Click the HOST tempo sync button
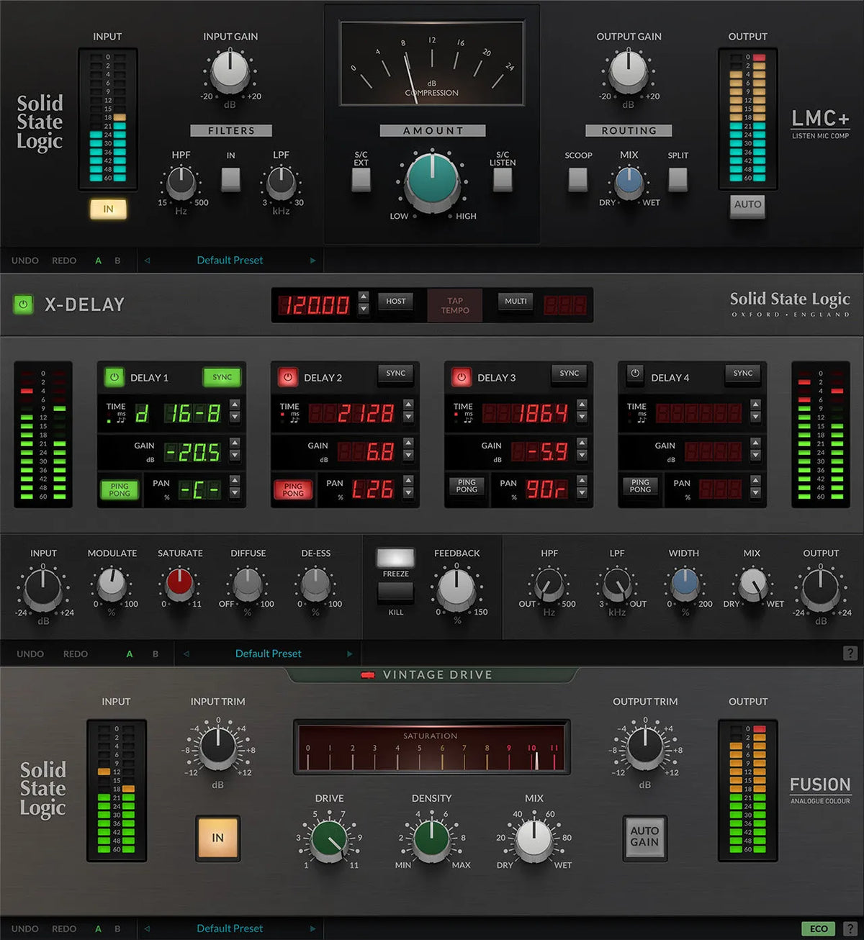Screen dimensions: 864x940 [395, 302]
